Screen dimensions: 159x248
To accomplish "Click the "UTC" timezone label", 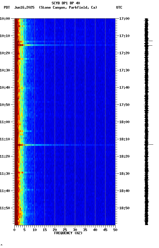I will tap(119, 7).
